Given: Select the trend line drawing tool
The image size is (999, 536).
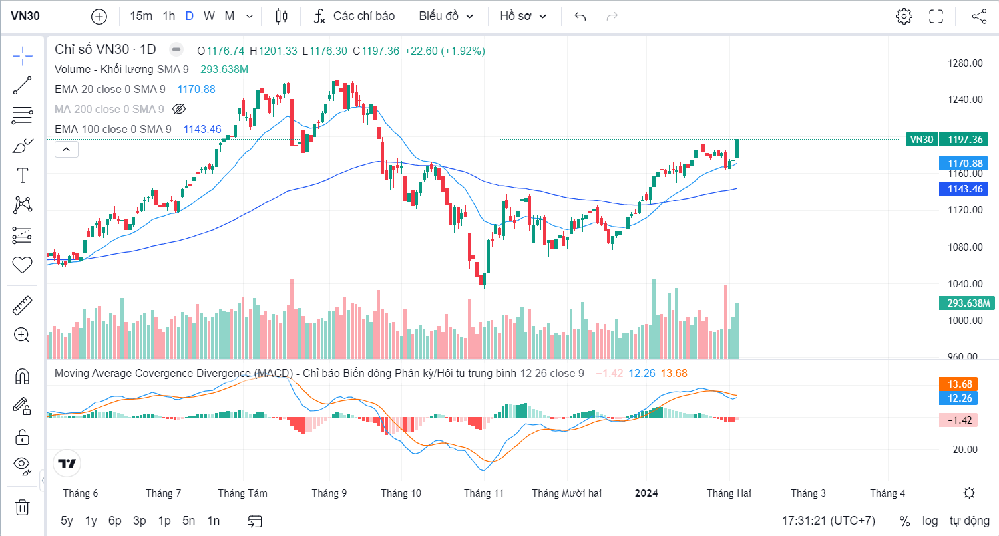Looking at the screenshot, I should pos(23,86).
